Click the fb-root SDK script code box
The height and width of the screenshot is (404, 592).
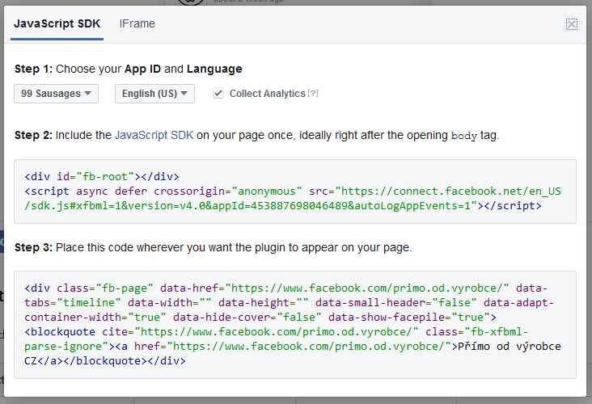[x=295, y=191]
